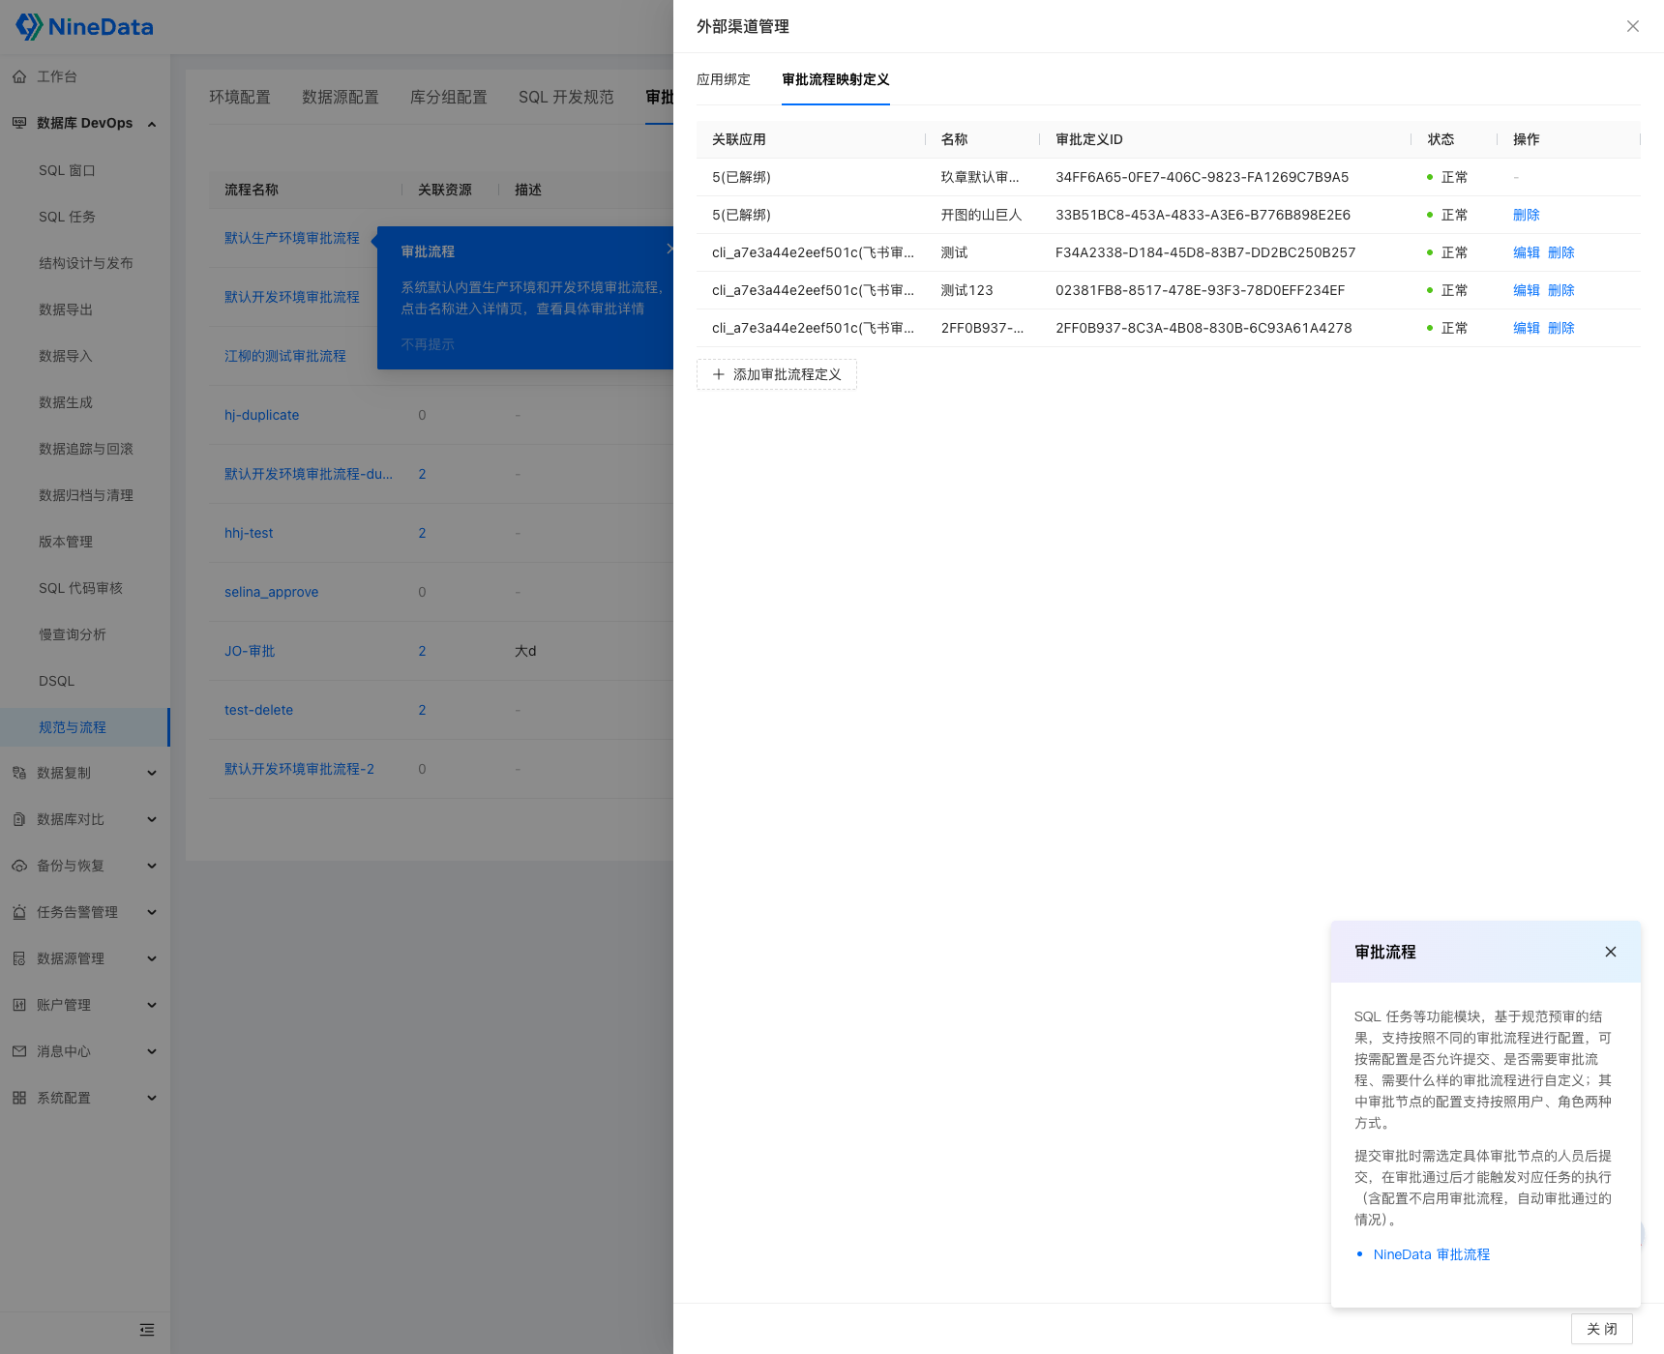Close the 审批流程 info popup

tap(1609, 952)
